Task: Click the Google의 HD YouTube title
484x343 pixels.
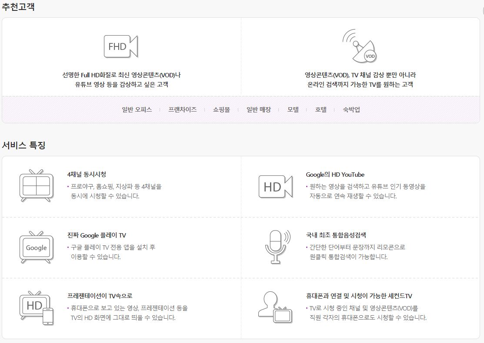Action: [335, 175]
